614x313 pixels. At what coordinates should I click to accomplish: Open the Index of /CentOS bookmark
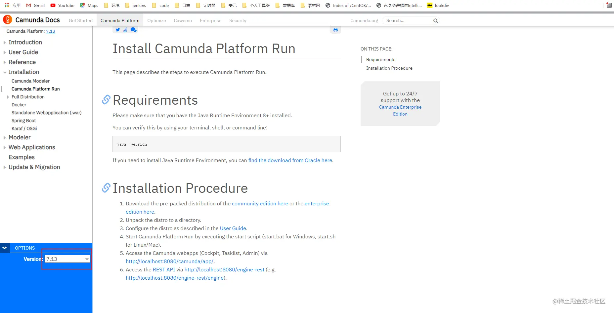(348, 5)
